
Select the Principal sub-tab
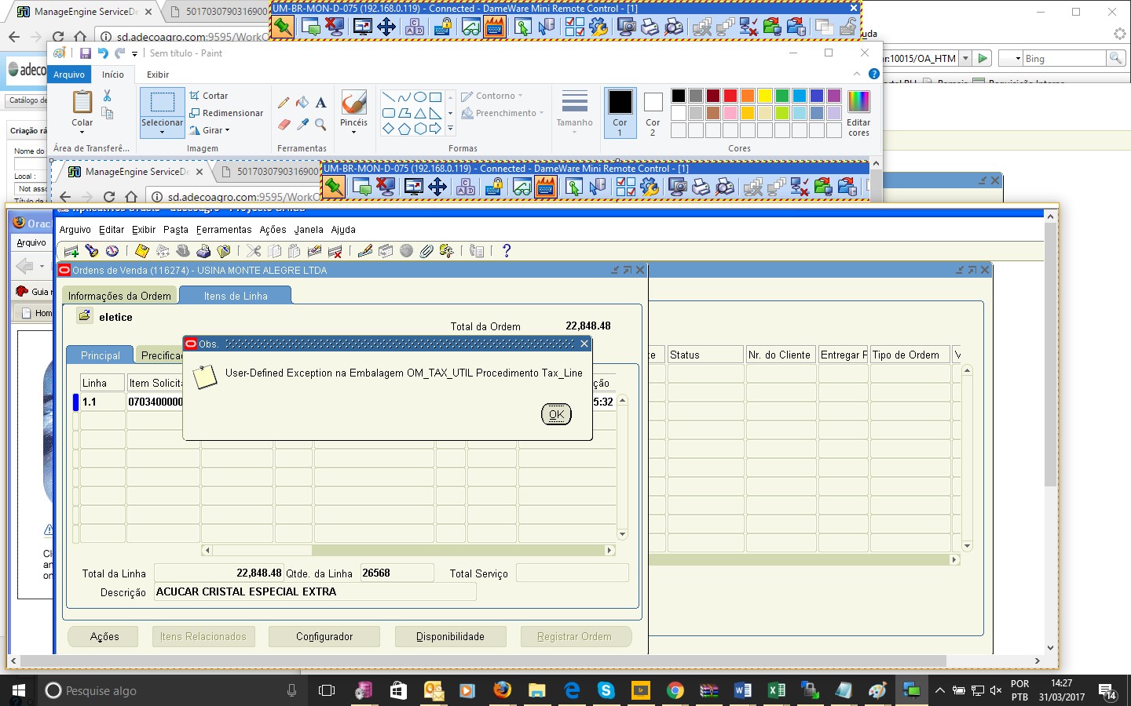pos(101,355)
